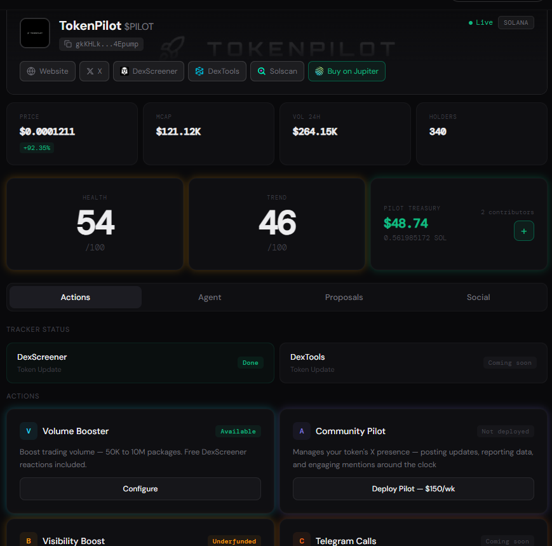Open the X social profile button

pos(95,71)
